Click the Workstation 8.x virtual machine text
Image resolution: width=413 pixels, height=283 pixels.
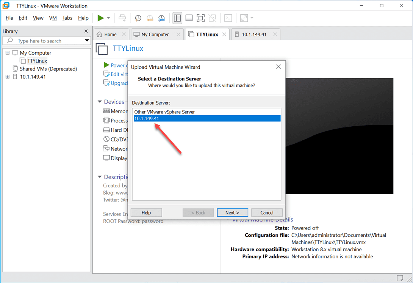point(326,249)
